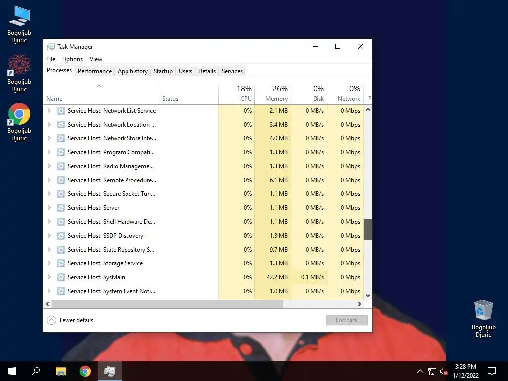Show hidden tray icons chevron
The height and width of the screenshot is (381, 508).
[x=420, y=371]
